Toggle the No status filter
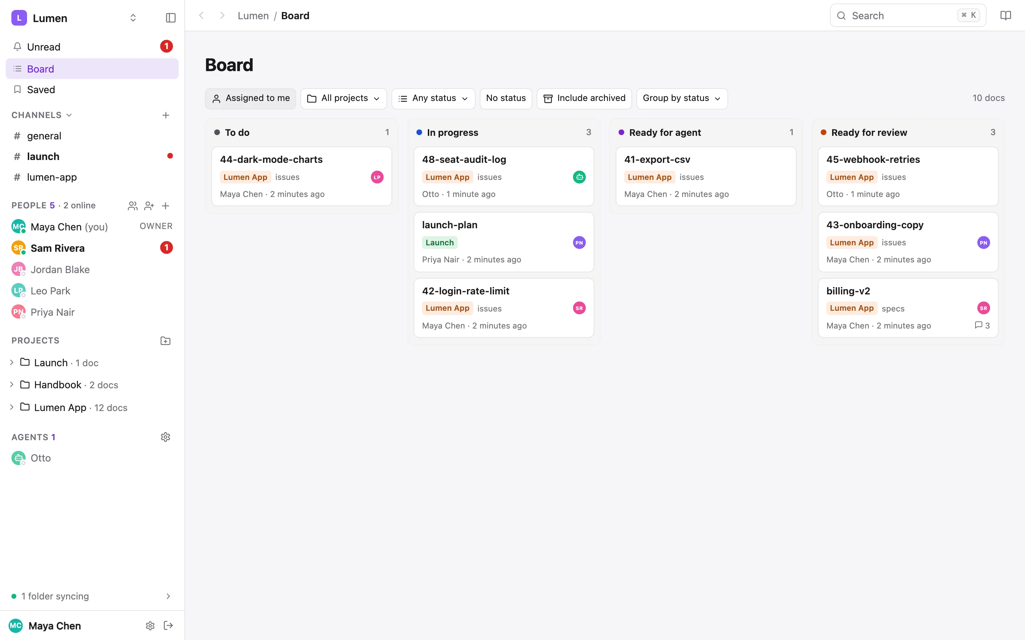The image size is (1025, 640). (x=506, y=98)
